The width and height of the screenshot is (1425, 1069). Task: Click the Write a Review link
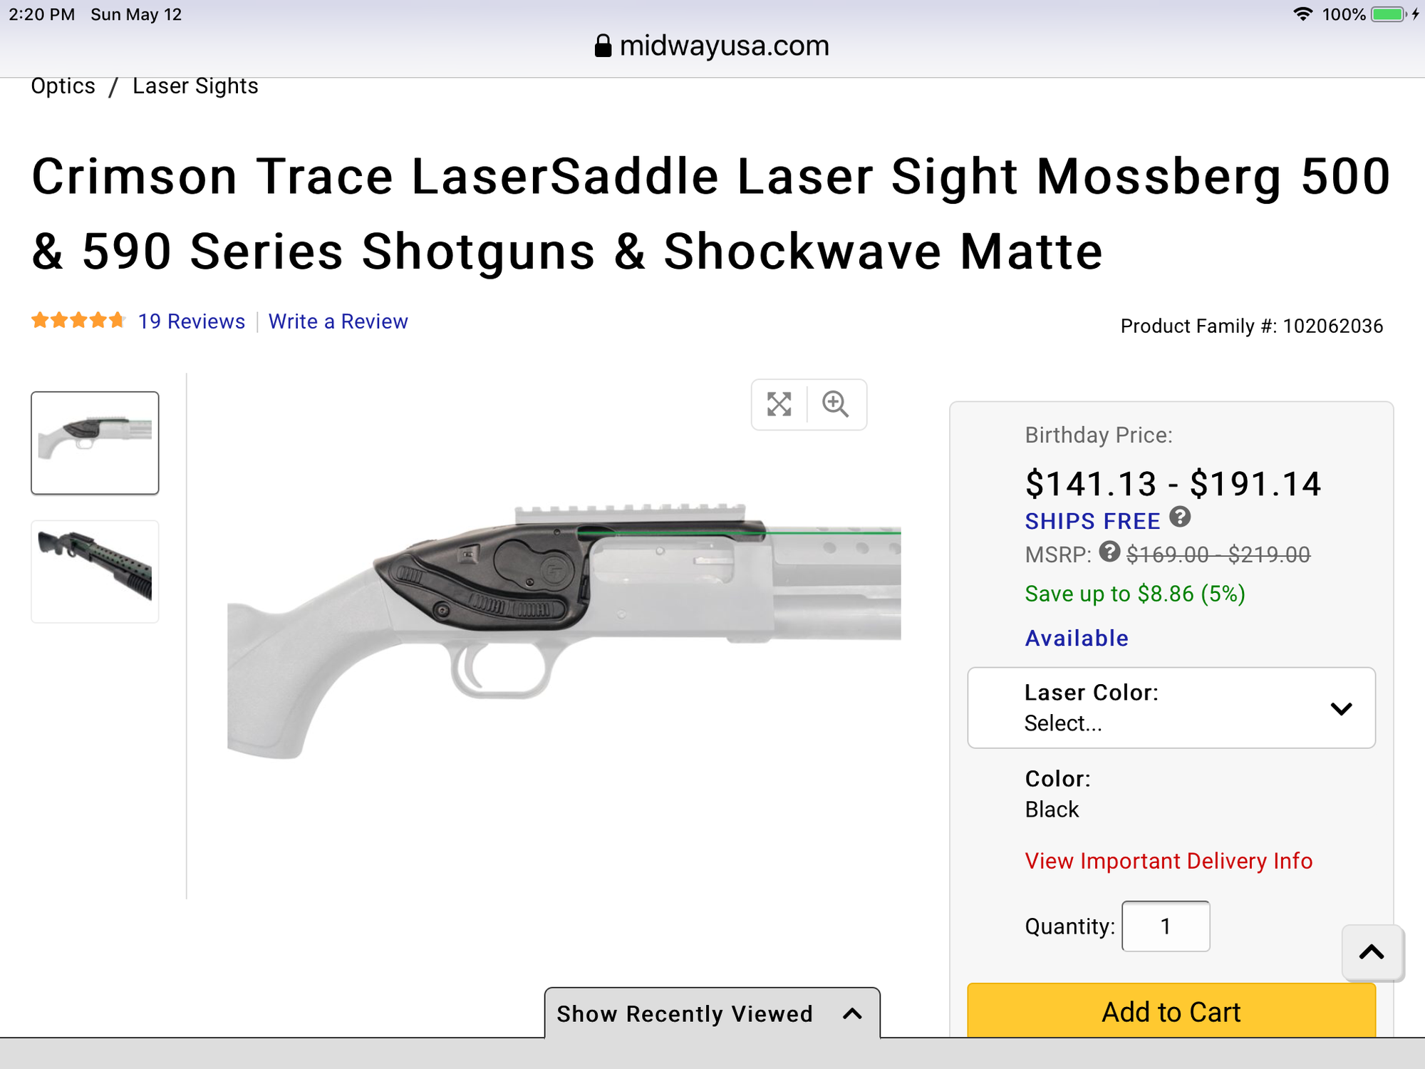pos(338,321)
